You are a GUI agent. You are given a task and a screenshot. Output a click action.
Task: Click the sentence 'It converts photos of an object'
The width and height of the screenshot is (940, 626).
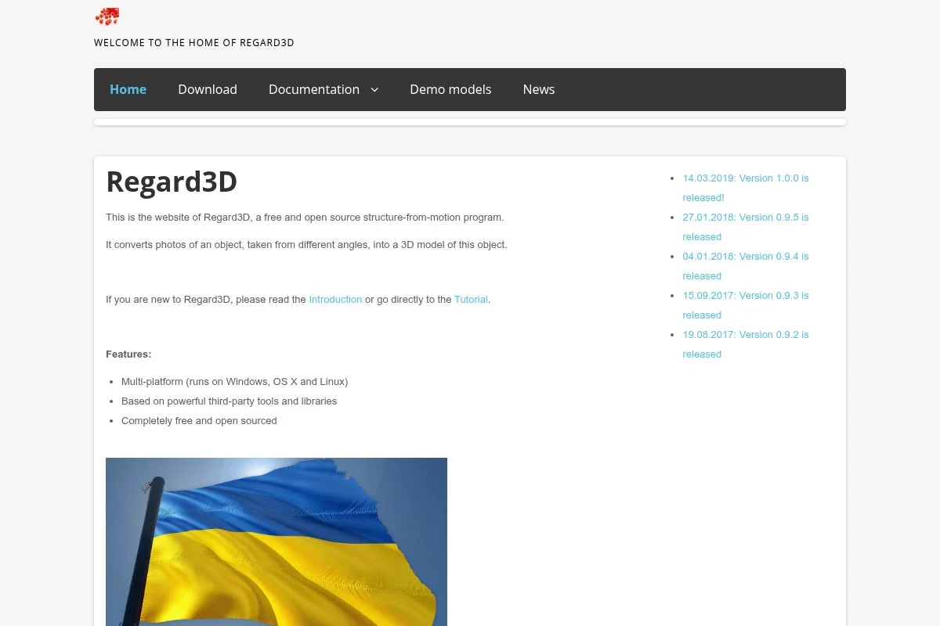click(x=306, y=245)
